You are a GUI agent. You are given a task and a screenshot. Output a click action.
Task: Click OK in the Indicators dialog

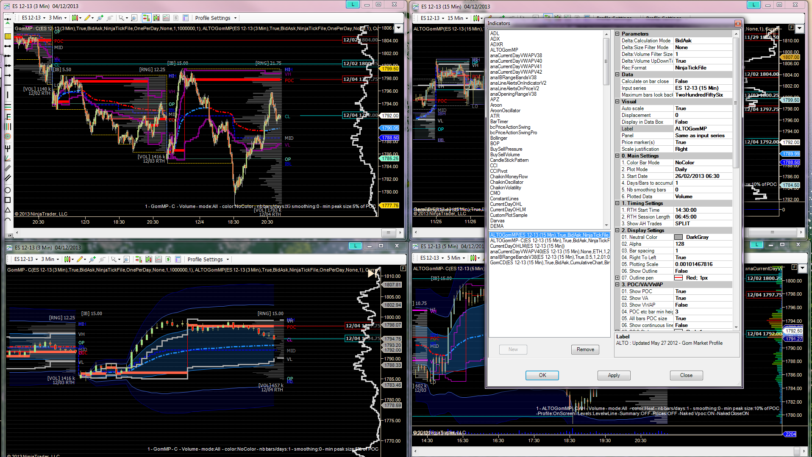542,375
